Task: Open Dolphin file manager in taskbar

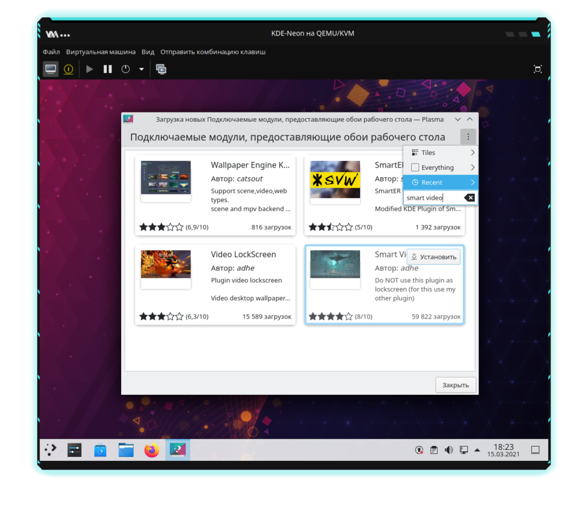Action: click(x=126, y=451)
